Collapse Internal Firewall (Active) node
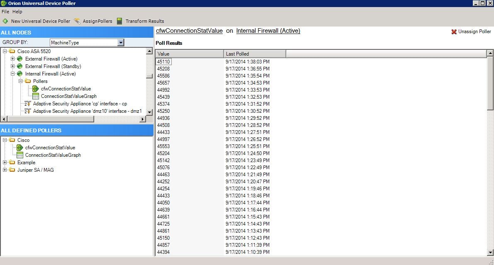The image size is (494, 265). 12,74
